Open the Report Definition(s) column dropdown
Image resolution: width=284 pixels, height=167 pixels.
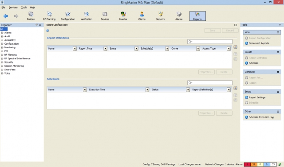coord(229,89)
